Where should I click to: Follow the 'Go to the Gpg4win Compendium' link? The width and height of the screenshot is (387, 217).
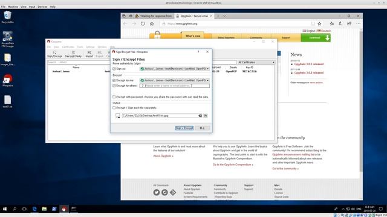coord(233,165)
